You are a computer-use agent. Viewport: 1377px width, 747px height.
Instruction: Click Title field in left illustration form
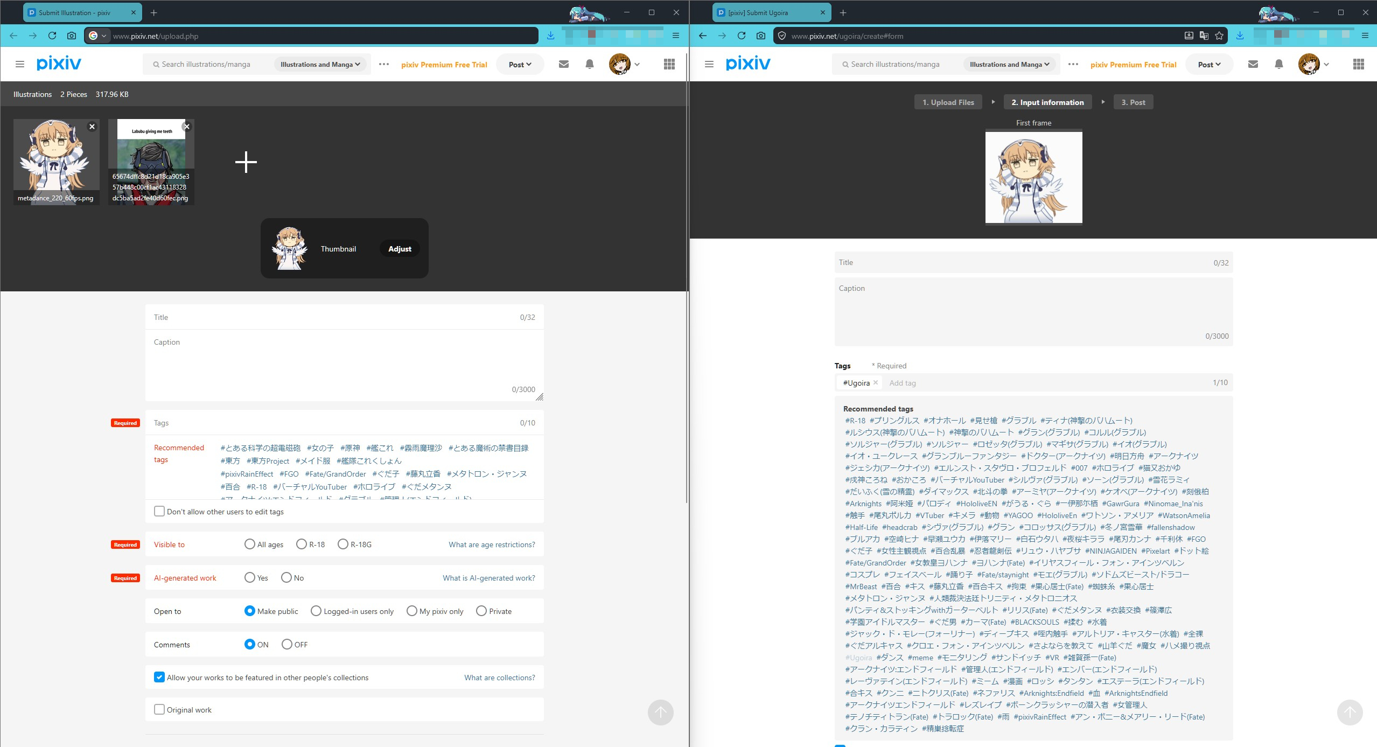point(345,317)
